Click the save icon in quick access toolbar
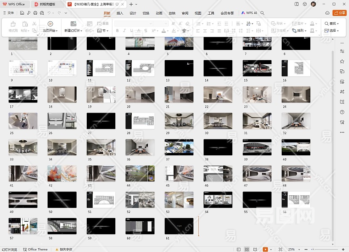Image resolution: width=349 pixels, height=252 pixels. [x=22, y=13]
